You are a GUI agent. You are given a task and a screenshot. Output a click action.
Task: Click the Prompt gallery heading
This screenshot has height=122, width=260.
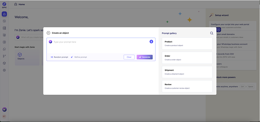tap(169, 33)
